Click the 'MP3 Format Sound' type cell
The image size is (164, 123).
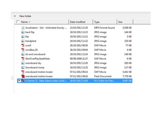(104, 28)
